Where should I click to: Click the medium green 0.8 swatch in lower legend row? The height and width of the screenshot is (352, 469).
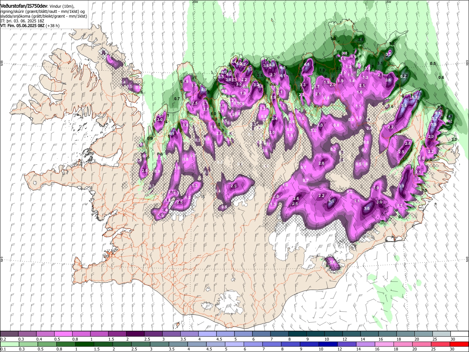pyautogui.click(x=66, y=344)
